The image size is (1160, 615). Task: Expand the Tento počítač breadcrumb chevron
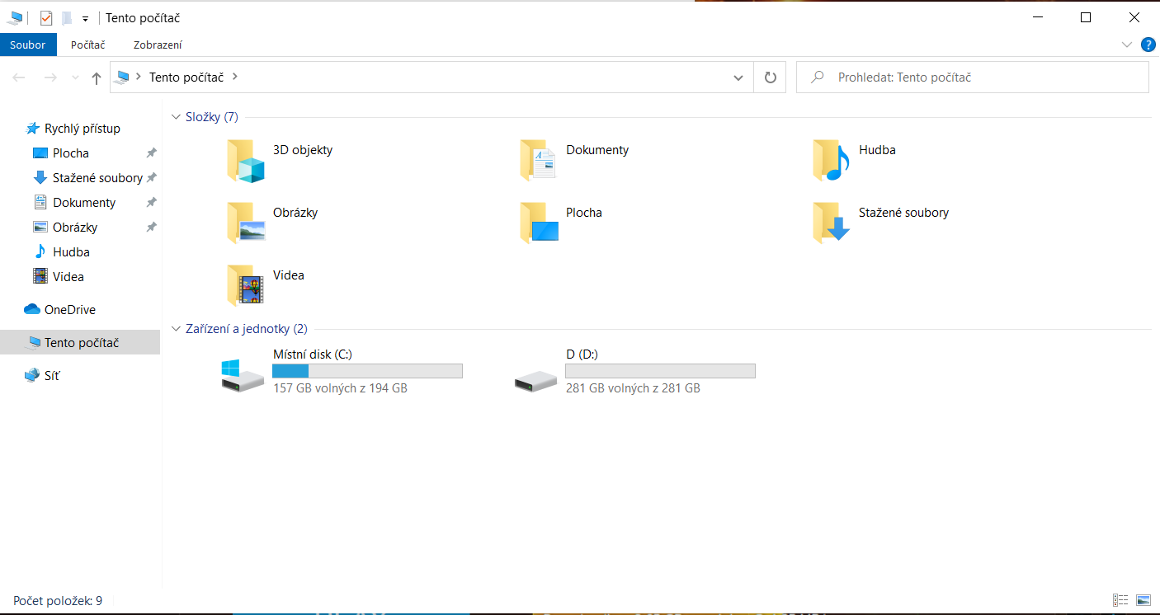coord(235,77)
